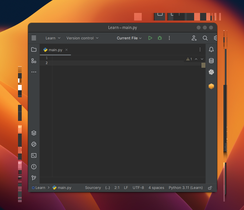Image resolution: width=244 pixels, height=210 pixels.
Task: Open the Problems tool window
Action: [x=34, y=167]
